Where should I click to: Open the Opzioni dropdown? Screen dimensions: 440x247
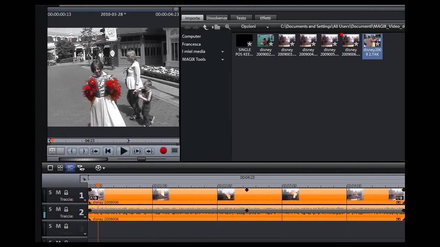(255, 26)
